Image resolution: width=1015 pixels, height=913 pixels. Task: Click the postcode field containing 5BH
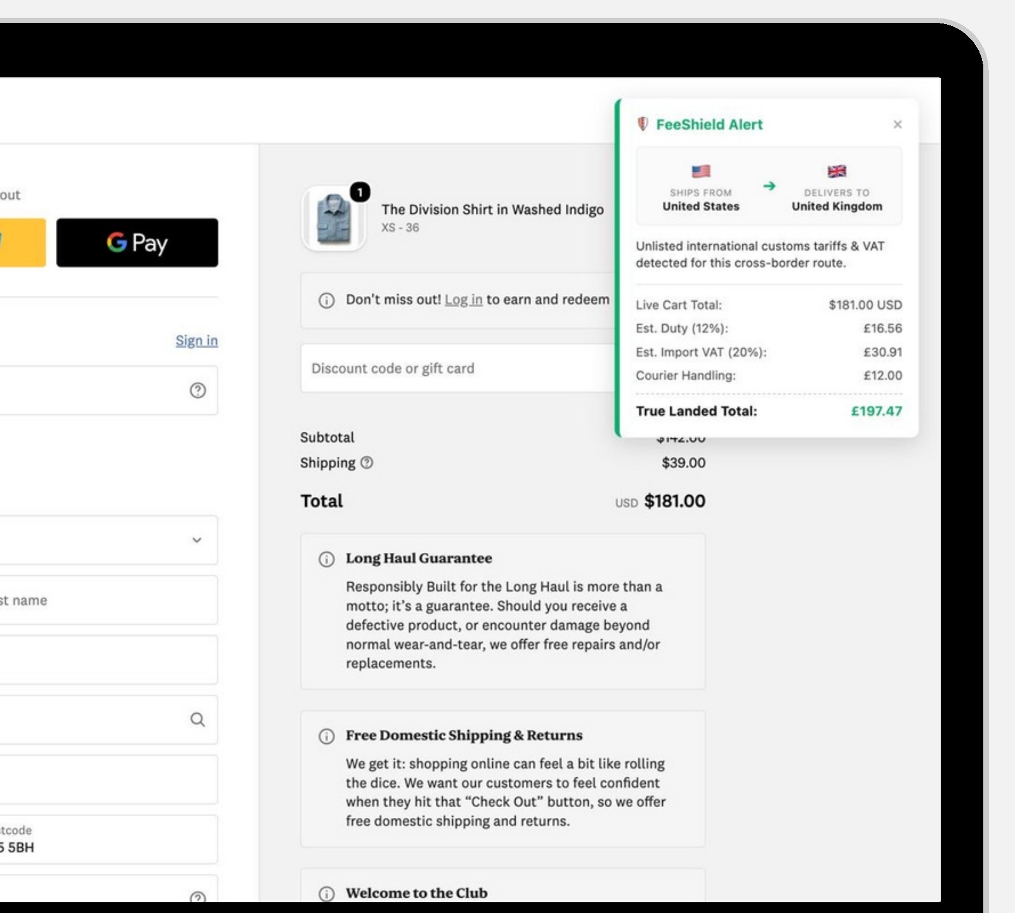(109, 839)
